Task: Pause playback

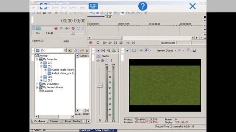Action: 115,43
